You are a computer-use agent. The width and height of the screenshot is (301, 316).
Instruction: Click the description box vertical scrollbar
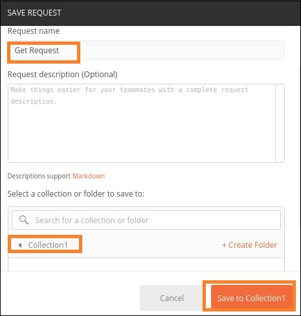[x=280, y=123]
